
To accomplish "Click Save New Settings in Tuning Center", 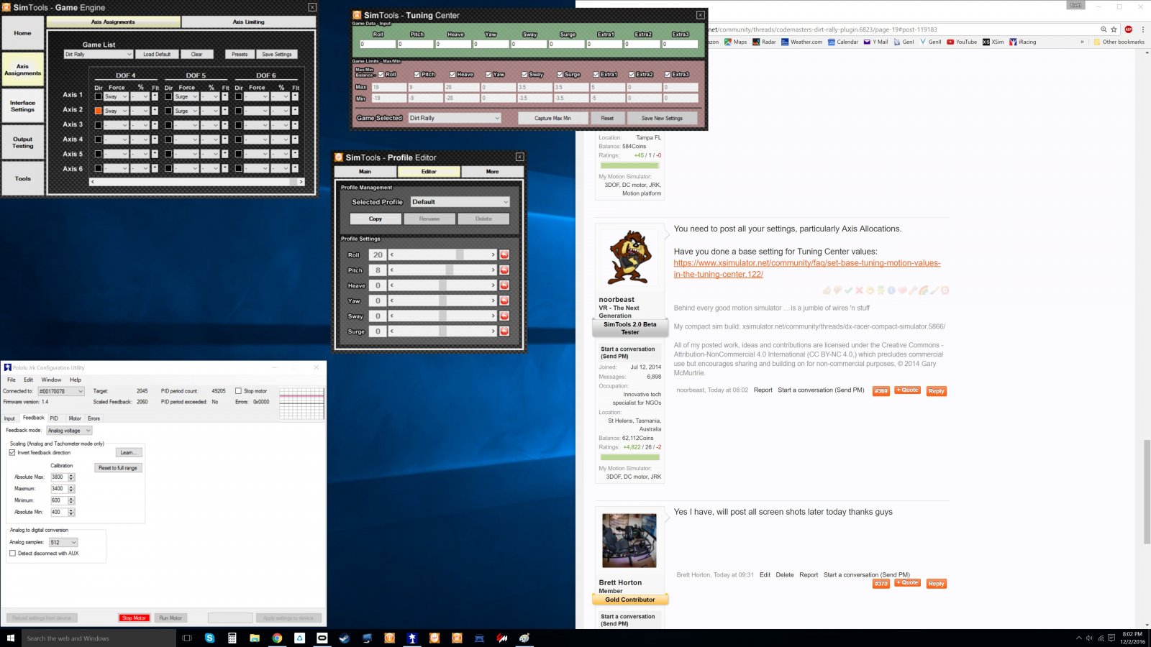I will click(662, 118).
